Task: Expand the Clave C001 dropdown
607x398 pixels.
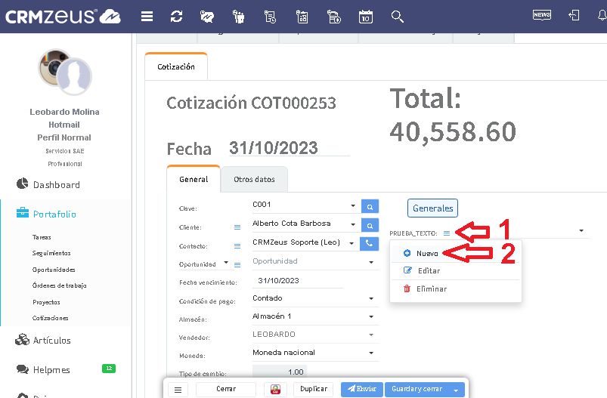Action: click(353, 205)
